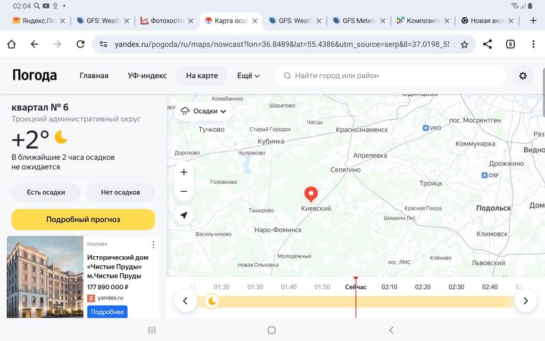Select the "Есть осадки" feedback option

tap(46, 192)
